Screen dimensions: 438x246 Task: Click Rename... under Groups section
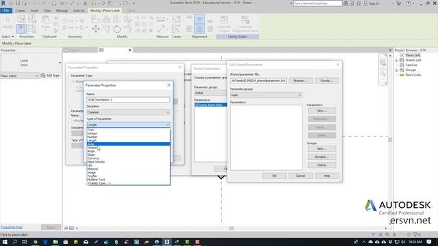tap(322, 157)
